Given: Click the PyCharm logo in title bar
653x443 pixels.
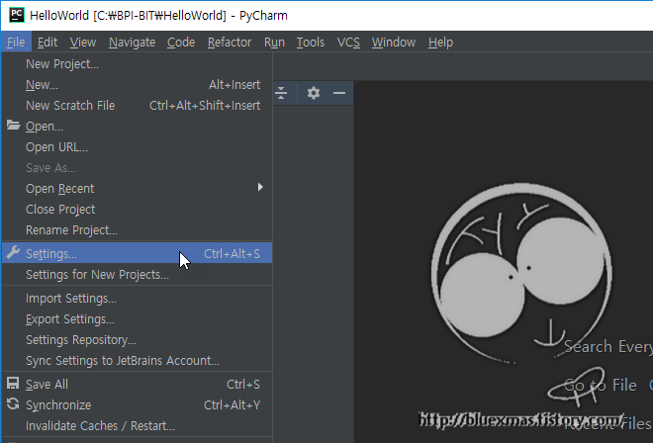Looking at the screenshot, I should pyautogui.click(x=17, y=15).
